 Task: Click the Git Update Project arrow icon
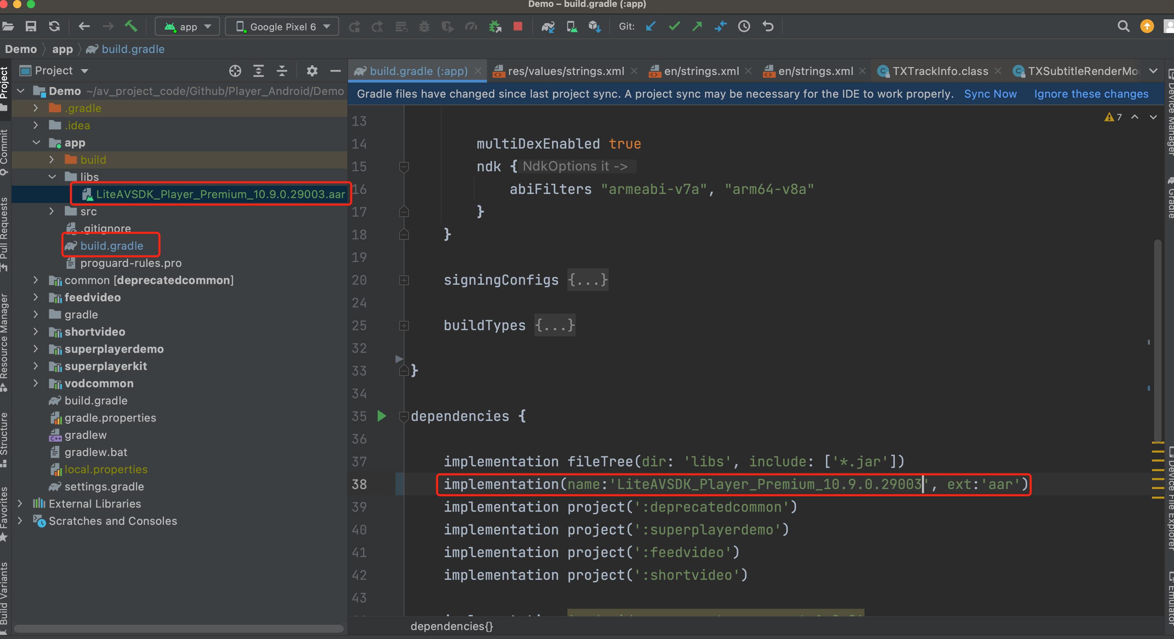pyautogui.click(x=650, y=26)
